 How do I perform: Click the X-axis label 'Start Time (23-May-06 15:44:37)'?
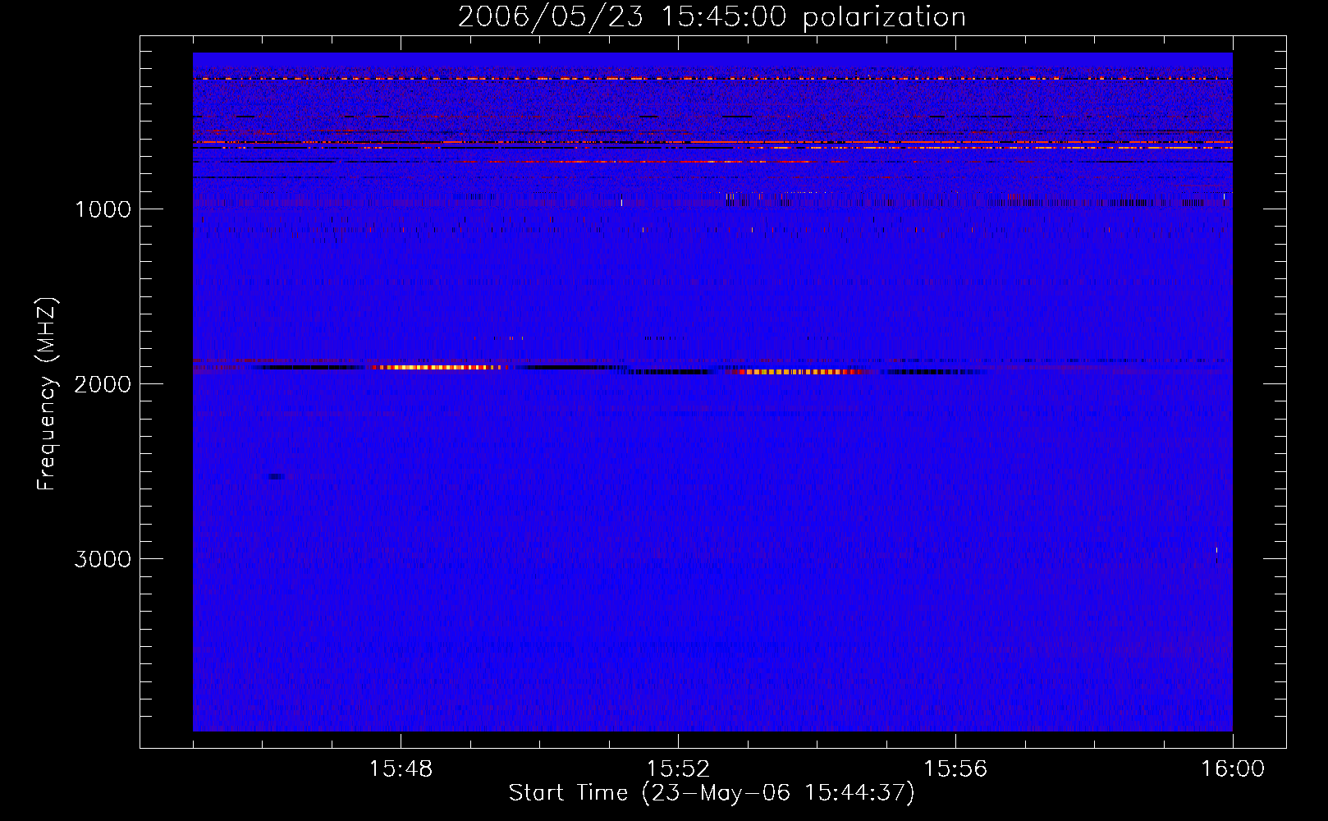pyautogui.click(x=712, y=793)
